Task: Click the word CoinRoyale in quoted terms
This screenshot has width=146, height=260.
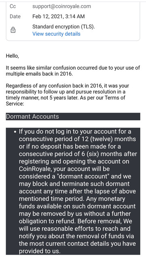Action: click(35, 169)
